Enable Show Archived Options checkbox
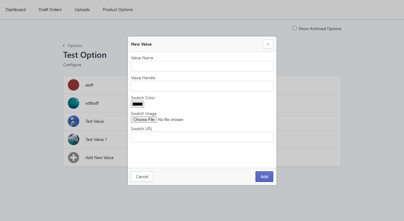Screen dimensions: 404x221 294,28
